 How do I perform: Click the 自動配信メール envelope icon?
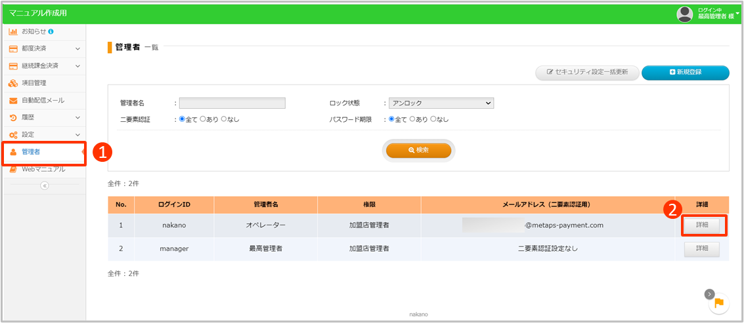13,100
